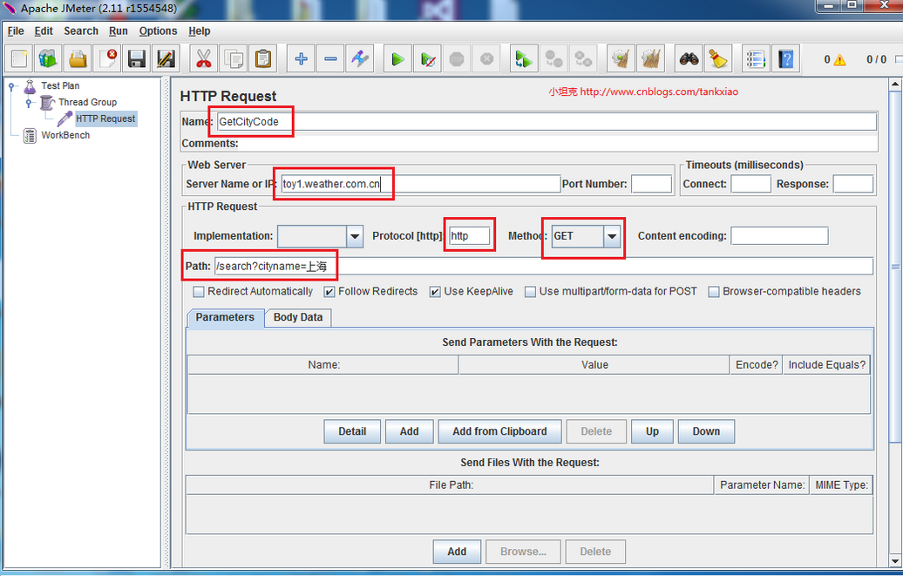Open the Implementation dropdown
Image resolution: width=903 pixels, height=576 pixels.
pyautogui.click(x=355, y=236)
